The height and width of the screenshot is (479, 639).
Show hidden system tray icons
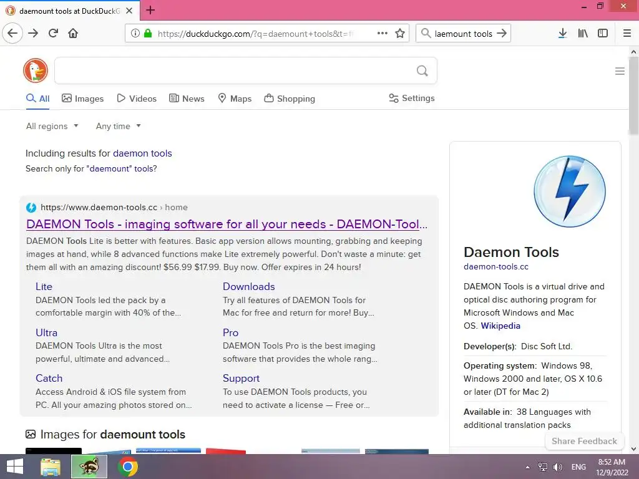point(527,467)
